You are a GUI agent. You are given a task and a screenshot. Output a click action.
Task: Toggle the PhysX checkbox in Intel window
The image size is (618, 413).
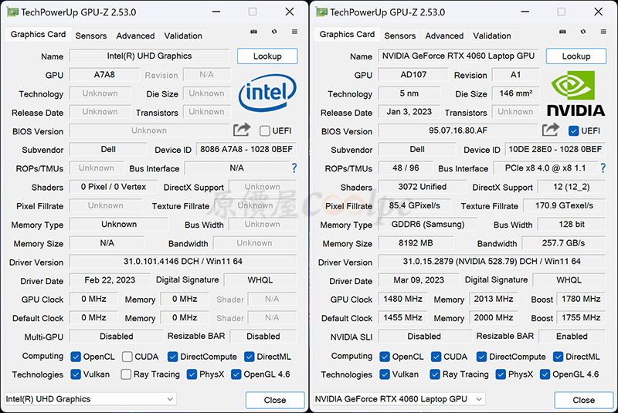[x=192, y=374]
